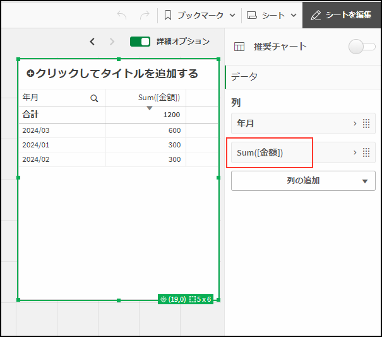Click to add a chart title
The width and height of the screenshot is (382, 337).
[x=112, y=74]
